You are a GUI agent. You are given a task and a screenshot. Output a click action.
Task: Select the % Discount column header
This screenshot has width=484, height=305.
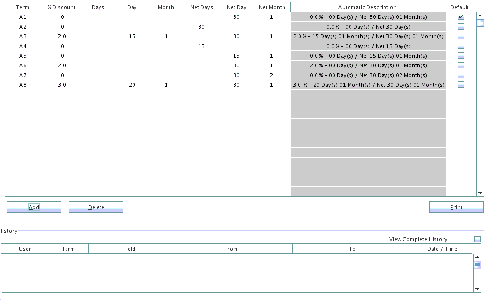pos(62,7)
